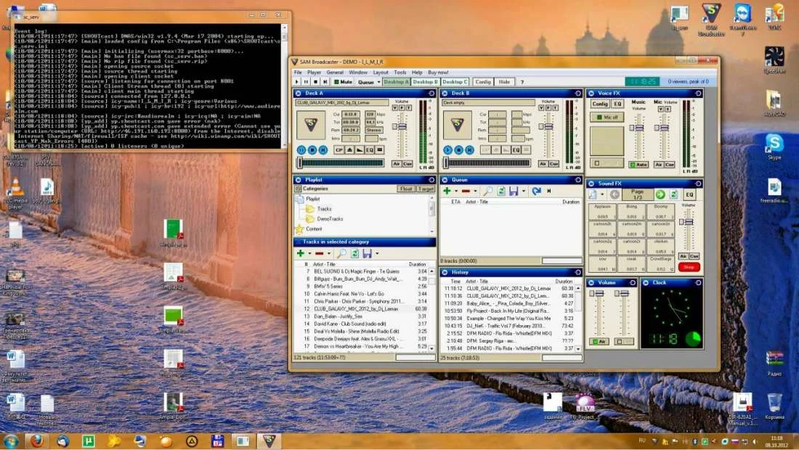Expand the save dropdown arrow in Queue panel
This screenshot has width=799, height=450.
coord(522,191)
